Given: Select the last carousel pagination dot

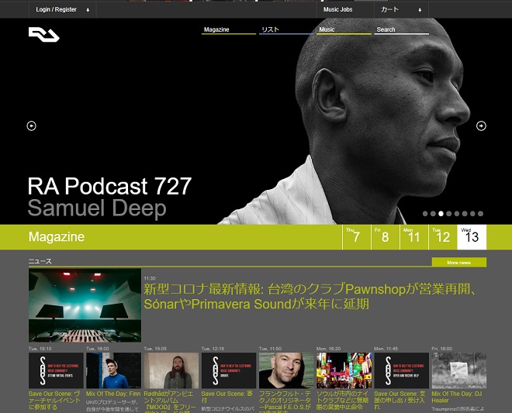Looking at the screenshot, I should pos(480,213).
